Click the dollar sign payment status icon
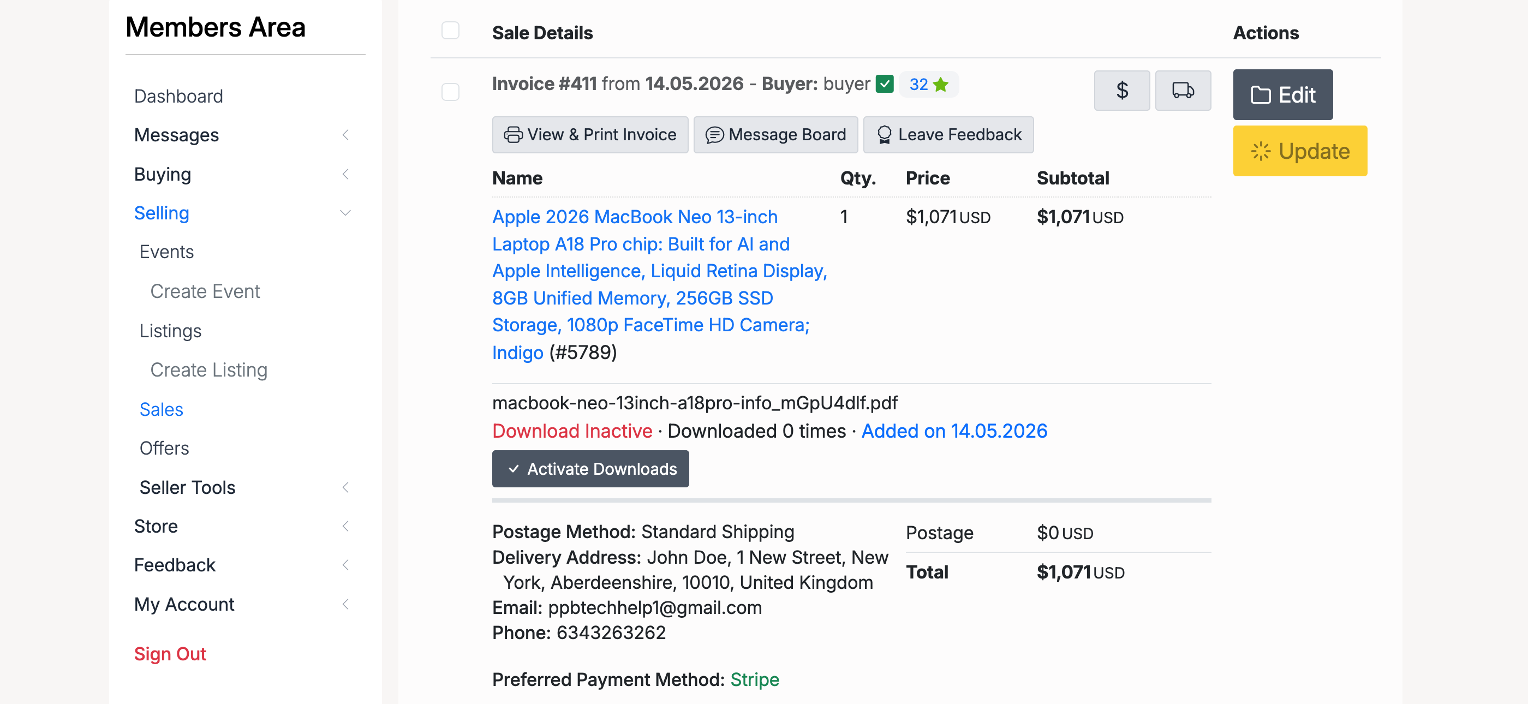The image size is (1528, 704). point(1121,91)
